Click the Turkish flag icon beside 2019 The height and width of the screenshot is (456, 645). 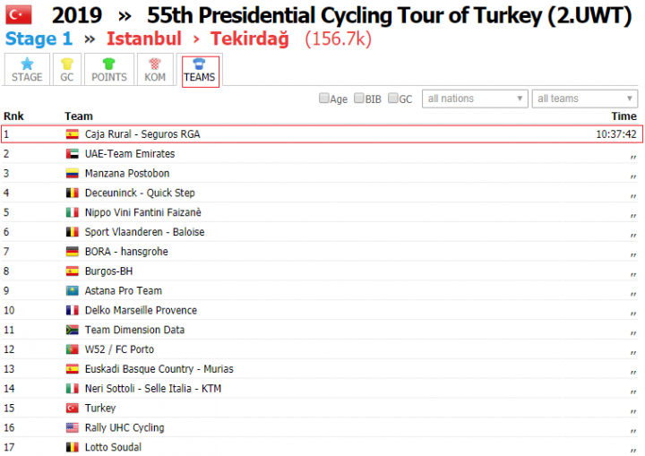(x=19, y=15)
